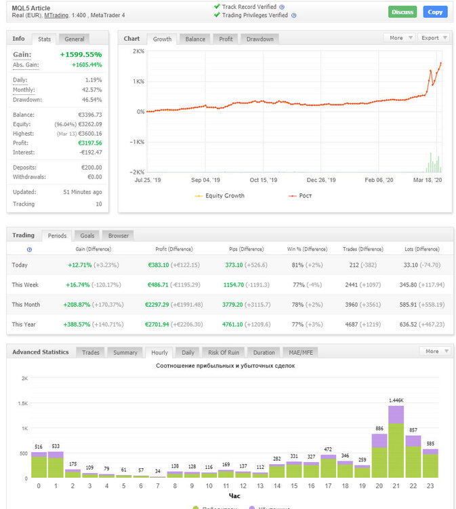This screenshot has width=456, height=509.
Task: Click the hour 17 bar labeled 472
Action: 329,466
